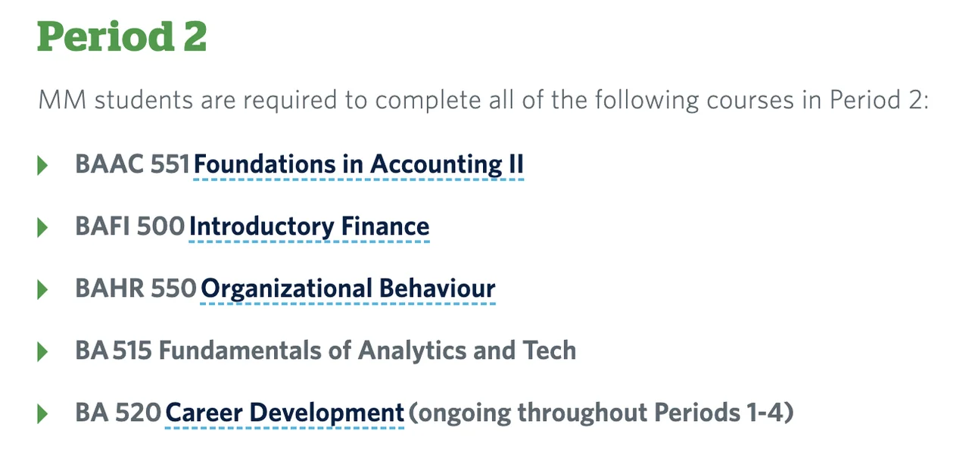The height and width of the screenshot is (449, 969).
Task: Click the Fundamentals of Analytics and Tech text
Action: (367, 351)
